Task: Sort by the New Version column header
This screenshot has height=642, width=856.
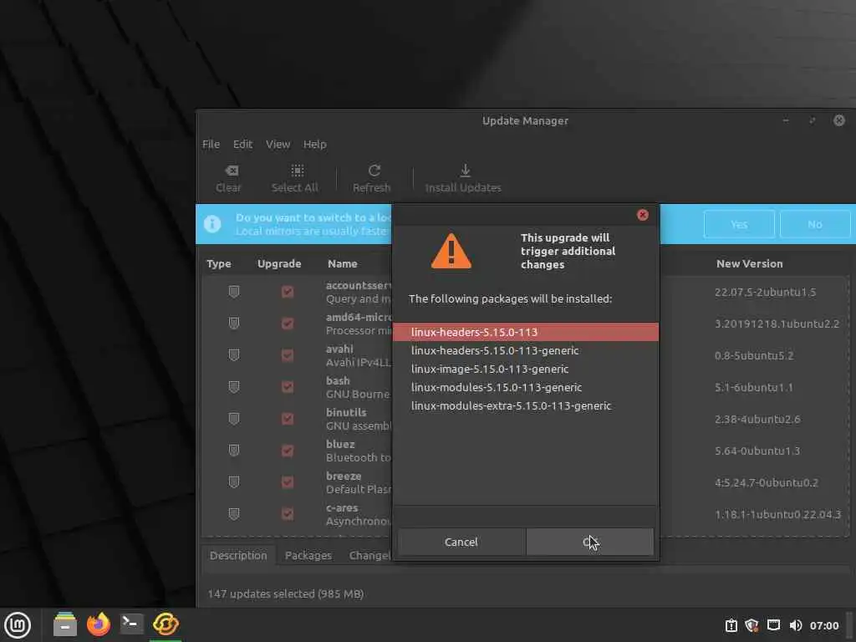Action: coord(749,263)
